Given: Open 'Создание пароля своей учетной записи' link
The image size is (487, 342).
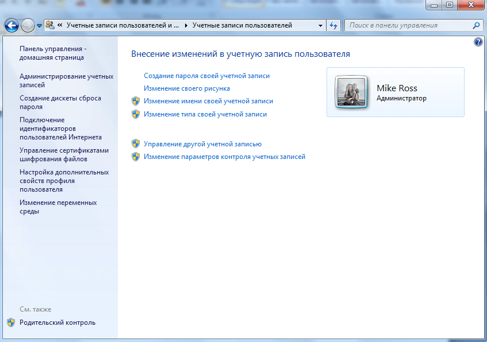Looking at the screenshot, I should click(206, 76).
